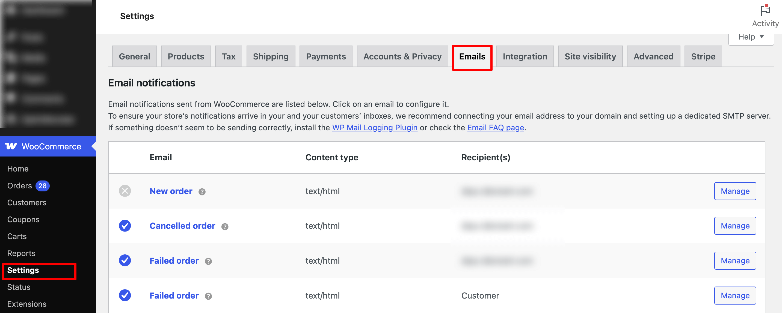Switch to Site visibility tab
The width and height of the screenshot is (782, 313).
click(590, 56)
